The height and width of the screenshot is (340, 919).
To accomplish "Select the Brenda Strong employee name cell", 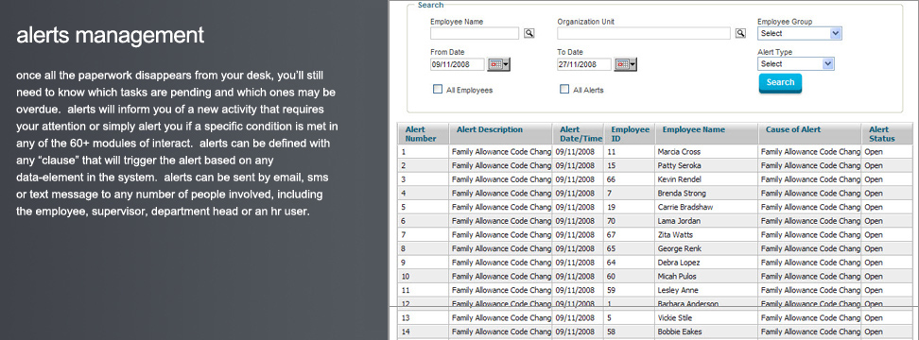I will (x=707, y=193).
